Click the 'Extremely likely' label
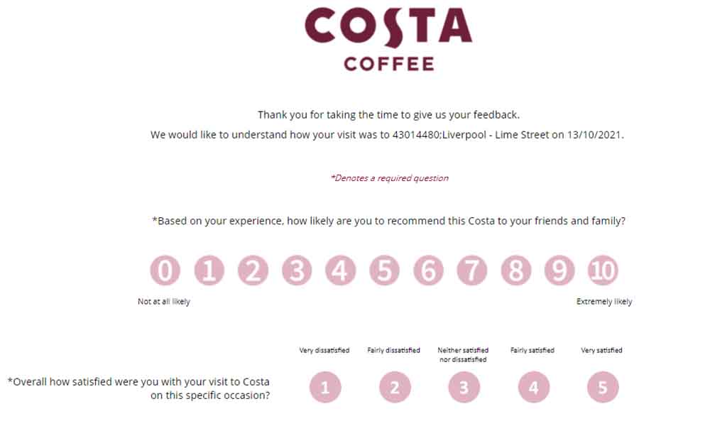The height and width of the screenshot is (426, 710). 604,302
